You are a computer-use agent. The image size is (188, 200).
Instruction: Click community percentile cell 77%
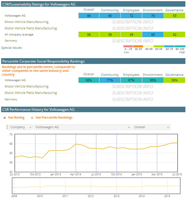pyautogui.click(x=110, y=80)
